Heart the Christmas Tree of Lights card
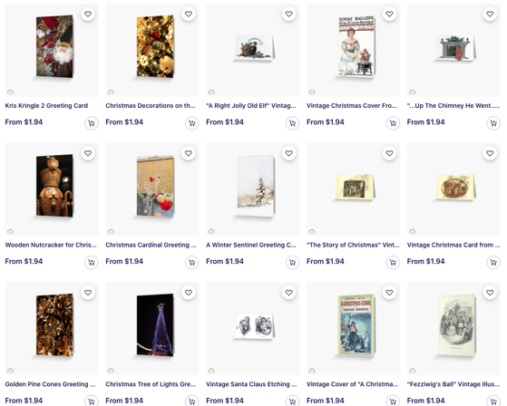Image resolution: width=507 pixels, height=406 pixels. point(189,293)
